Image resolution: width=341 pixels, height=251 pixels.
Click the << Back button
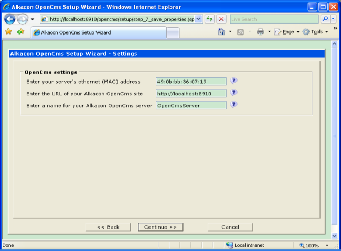click(x=108, y=227)
